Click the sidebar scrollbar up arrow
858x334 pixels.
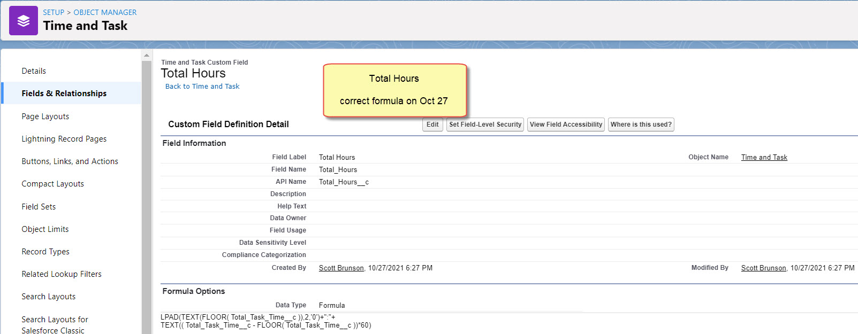147,55
